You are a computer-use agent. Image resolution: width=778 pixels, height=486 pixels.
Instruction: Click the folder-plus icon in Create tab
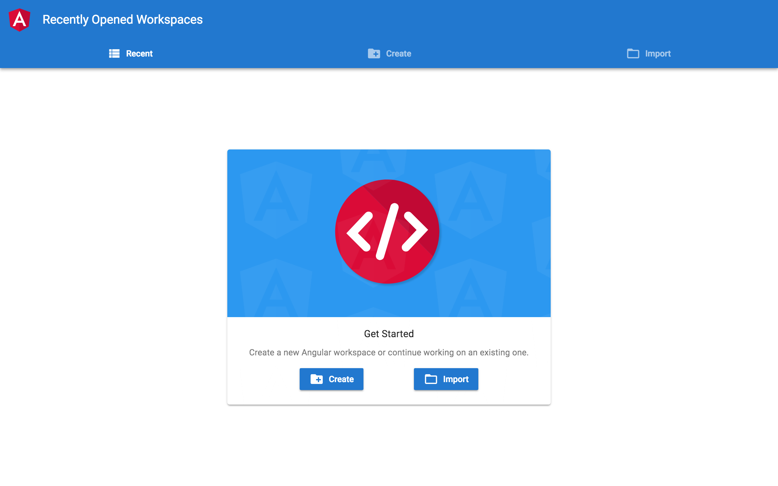(x=374, y=53)
